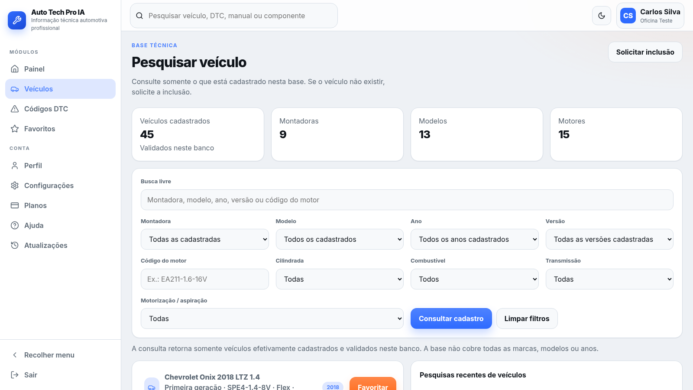
Task: Click the Códigos DTC warning triangle icon
Action: click(x=15, y=109)
